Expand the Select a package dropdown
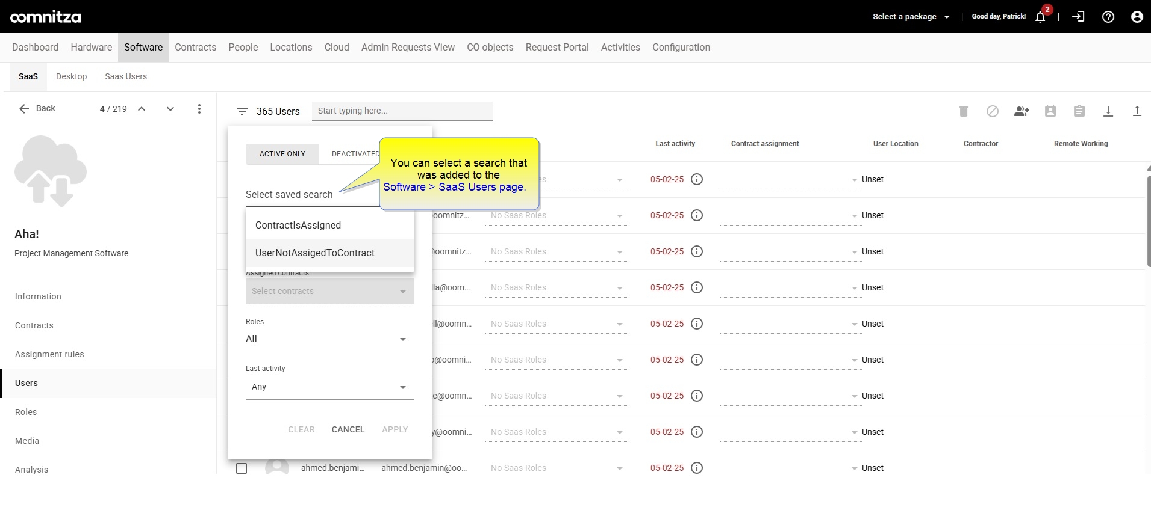Screen dimensions: 1151x531 point(911,17)
